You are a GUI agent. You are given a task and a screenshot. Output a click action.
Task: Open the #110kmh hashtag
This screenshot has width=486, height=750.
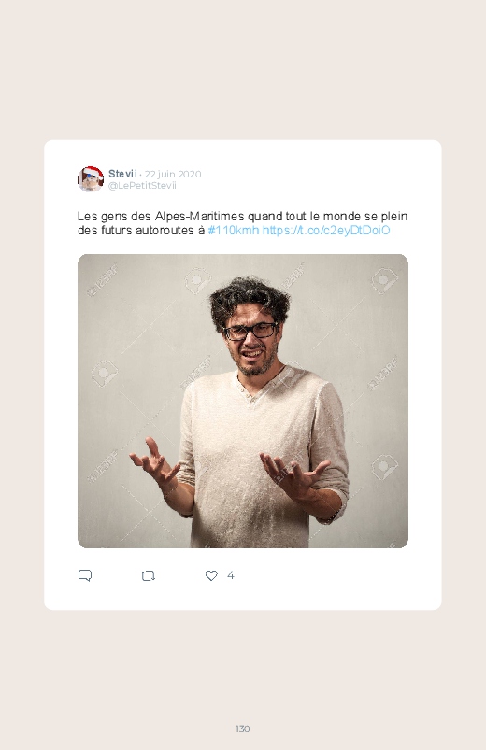click(x=234, y=231)
